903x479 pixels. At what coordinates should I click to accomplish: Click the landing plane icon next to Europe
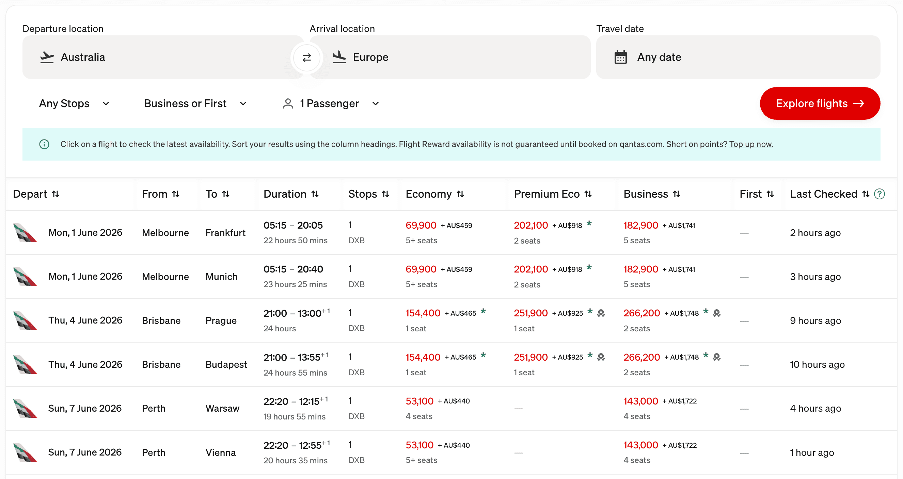pyautogui.click(x=339, y=57)
